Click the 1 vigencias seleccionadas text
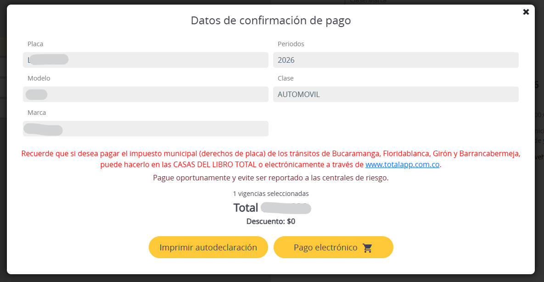 click(271, 194)
